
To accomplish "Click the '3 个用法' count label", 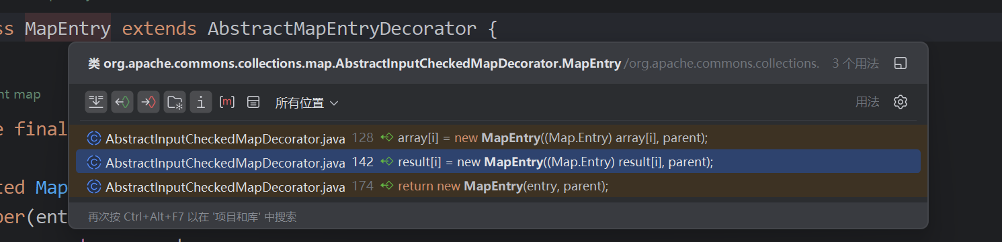I will 855,64.
